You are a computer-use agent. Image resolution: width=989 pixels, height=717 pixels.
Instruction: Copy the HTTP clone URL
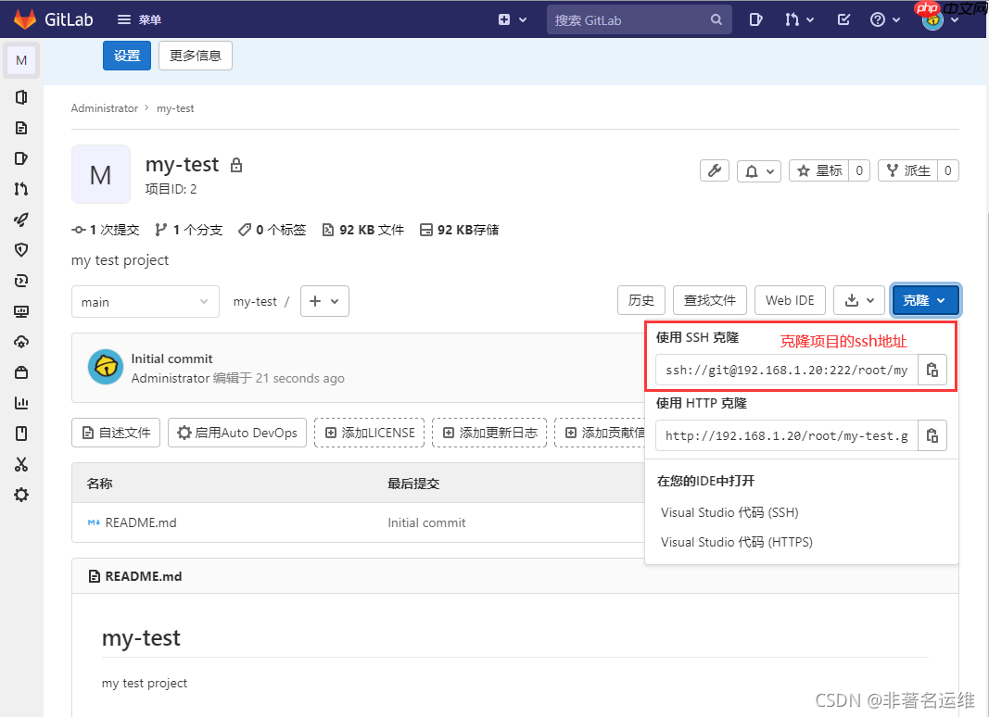pos(932,435)
